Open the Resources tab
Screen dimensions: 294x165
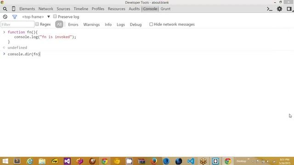tap(116, 9)
